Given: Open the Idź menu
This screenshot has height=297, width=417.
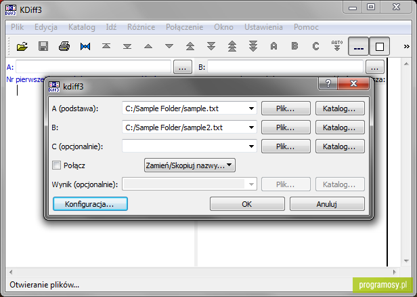Looking at the screenshot, I should click(111, 27).
